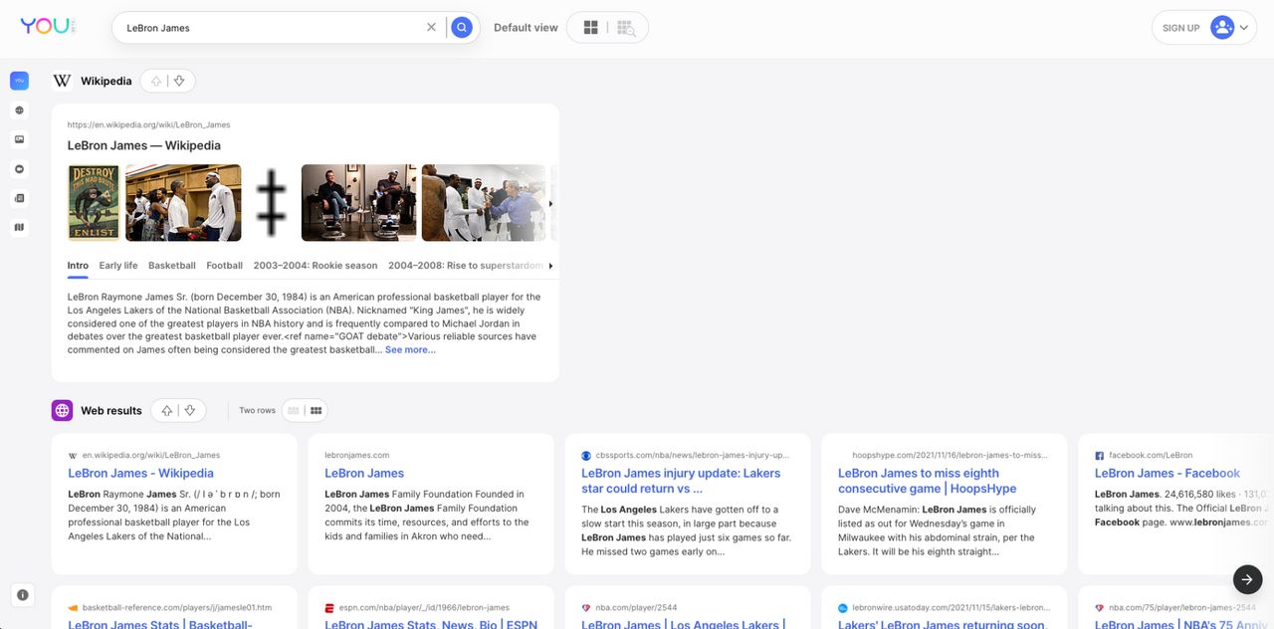This screenshot has width=1274, height=629.
Task: Select the single-row layout for Web results
Action: (x=294, y=410)
